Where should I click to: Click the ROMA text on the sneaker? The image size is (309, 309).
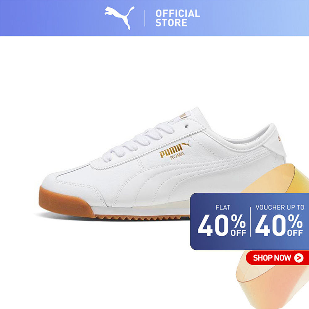[177, 156]
